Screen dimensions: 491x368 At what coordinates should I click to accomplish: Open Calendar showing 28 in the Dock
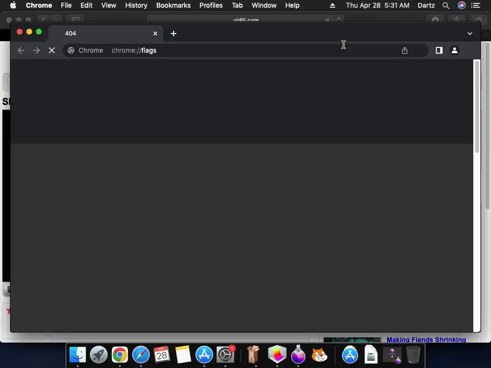click(162, 355)
